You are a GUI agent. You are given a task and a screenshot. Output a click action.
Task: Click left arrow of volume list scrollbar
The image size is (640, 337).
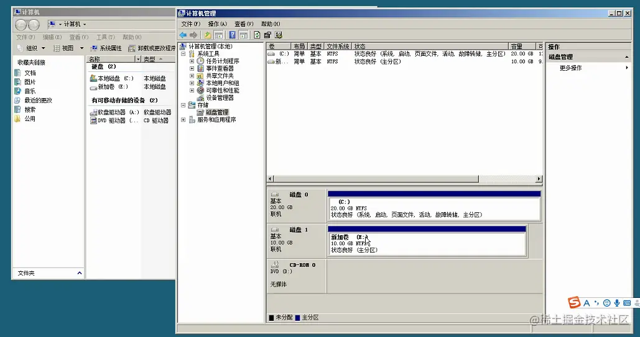coord(270,179)
